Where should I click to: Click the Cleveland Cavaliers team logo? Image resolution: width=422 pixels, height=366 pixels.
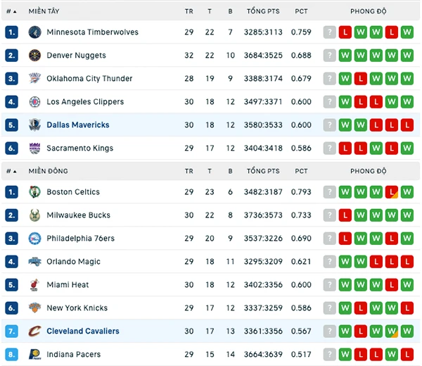pyautogui.click(x=34, y=331)
